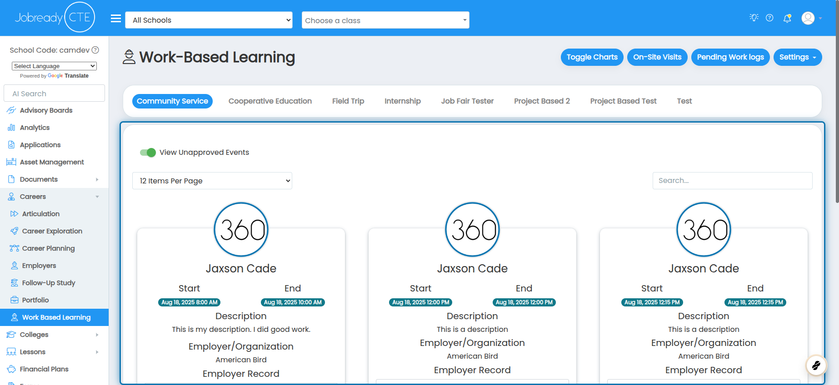Click the Analytics bar chart icon
839x385 pixels.
[11, 128]
